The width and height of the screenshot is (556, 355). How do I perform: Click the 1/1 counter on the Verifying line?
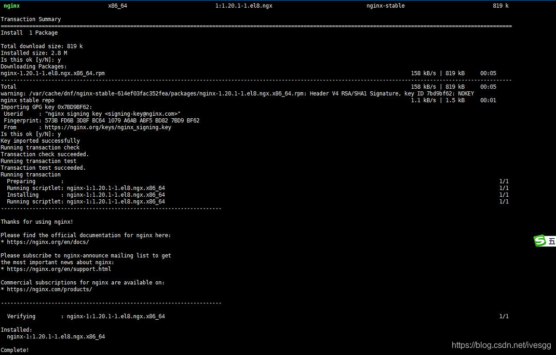point(504,316)
